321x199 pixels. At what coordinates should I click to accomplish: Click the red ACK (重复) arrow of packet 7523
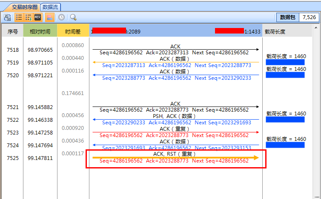click(x=175, y=132)
